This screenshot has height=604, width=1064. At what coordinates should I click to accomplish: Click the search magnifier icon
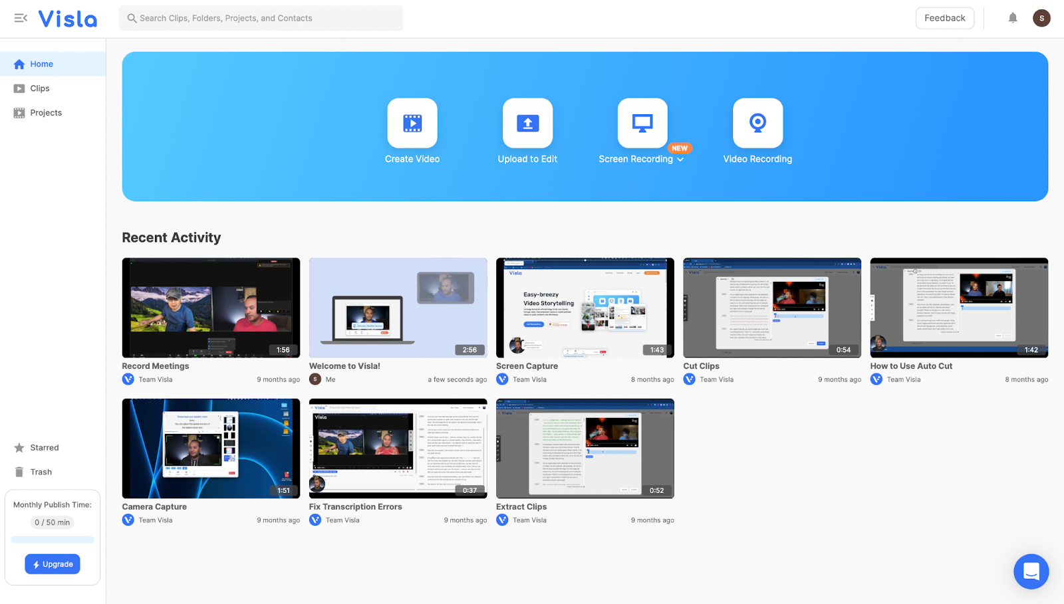click(132, 19)
